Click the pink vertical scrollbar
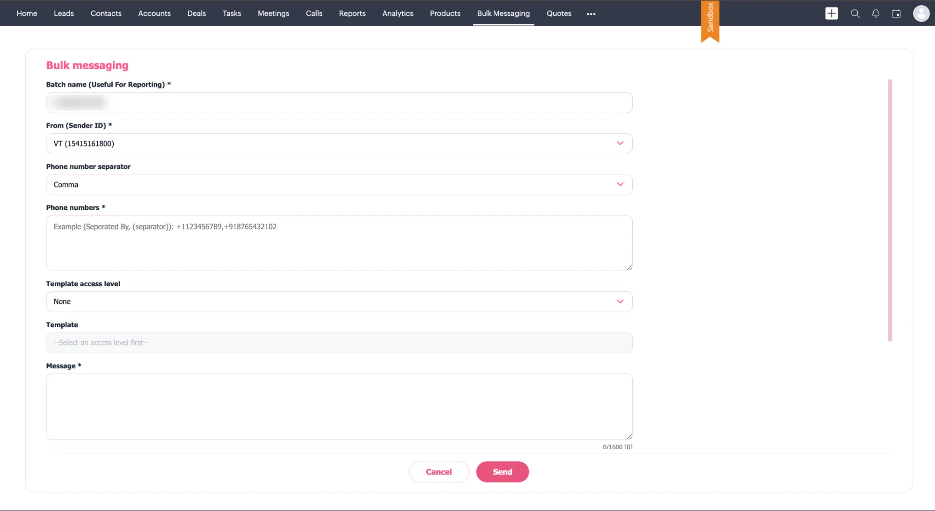 coord(890,210)
